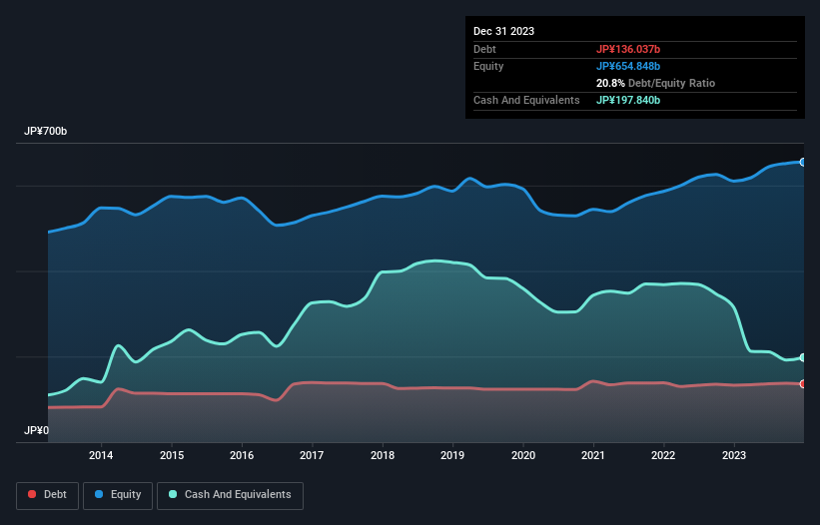Select the red Debt endpoint marker on chart
820x525 pixels.
click(802, 383)
